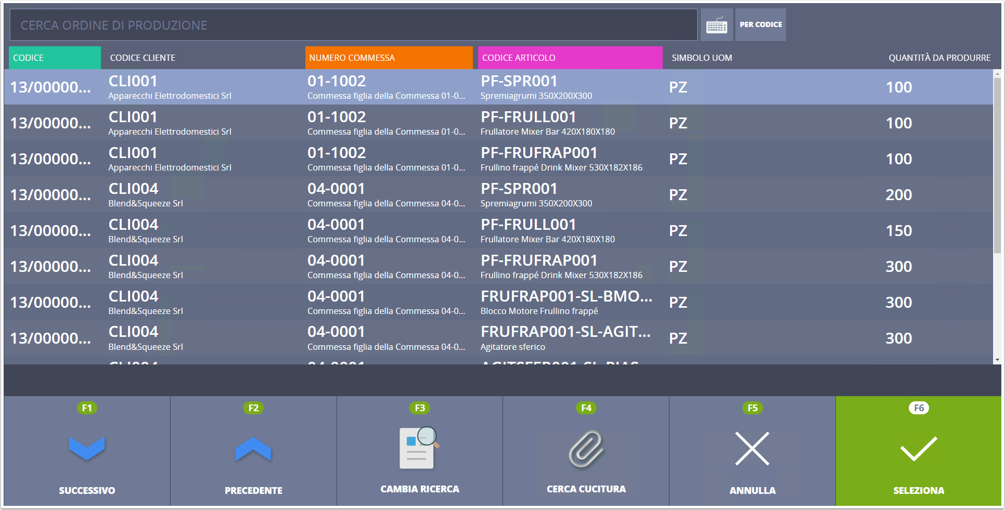Click the Cambia Ricerca document magnifier icon
1005x510 pixels.
coord(419,448)
